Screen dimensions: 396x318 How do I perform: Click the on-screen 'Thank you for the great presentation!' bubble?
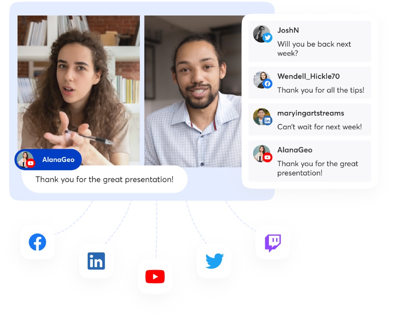104,179
